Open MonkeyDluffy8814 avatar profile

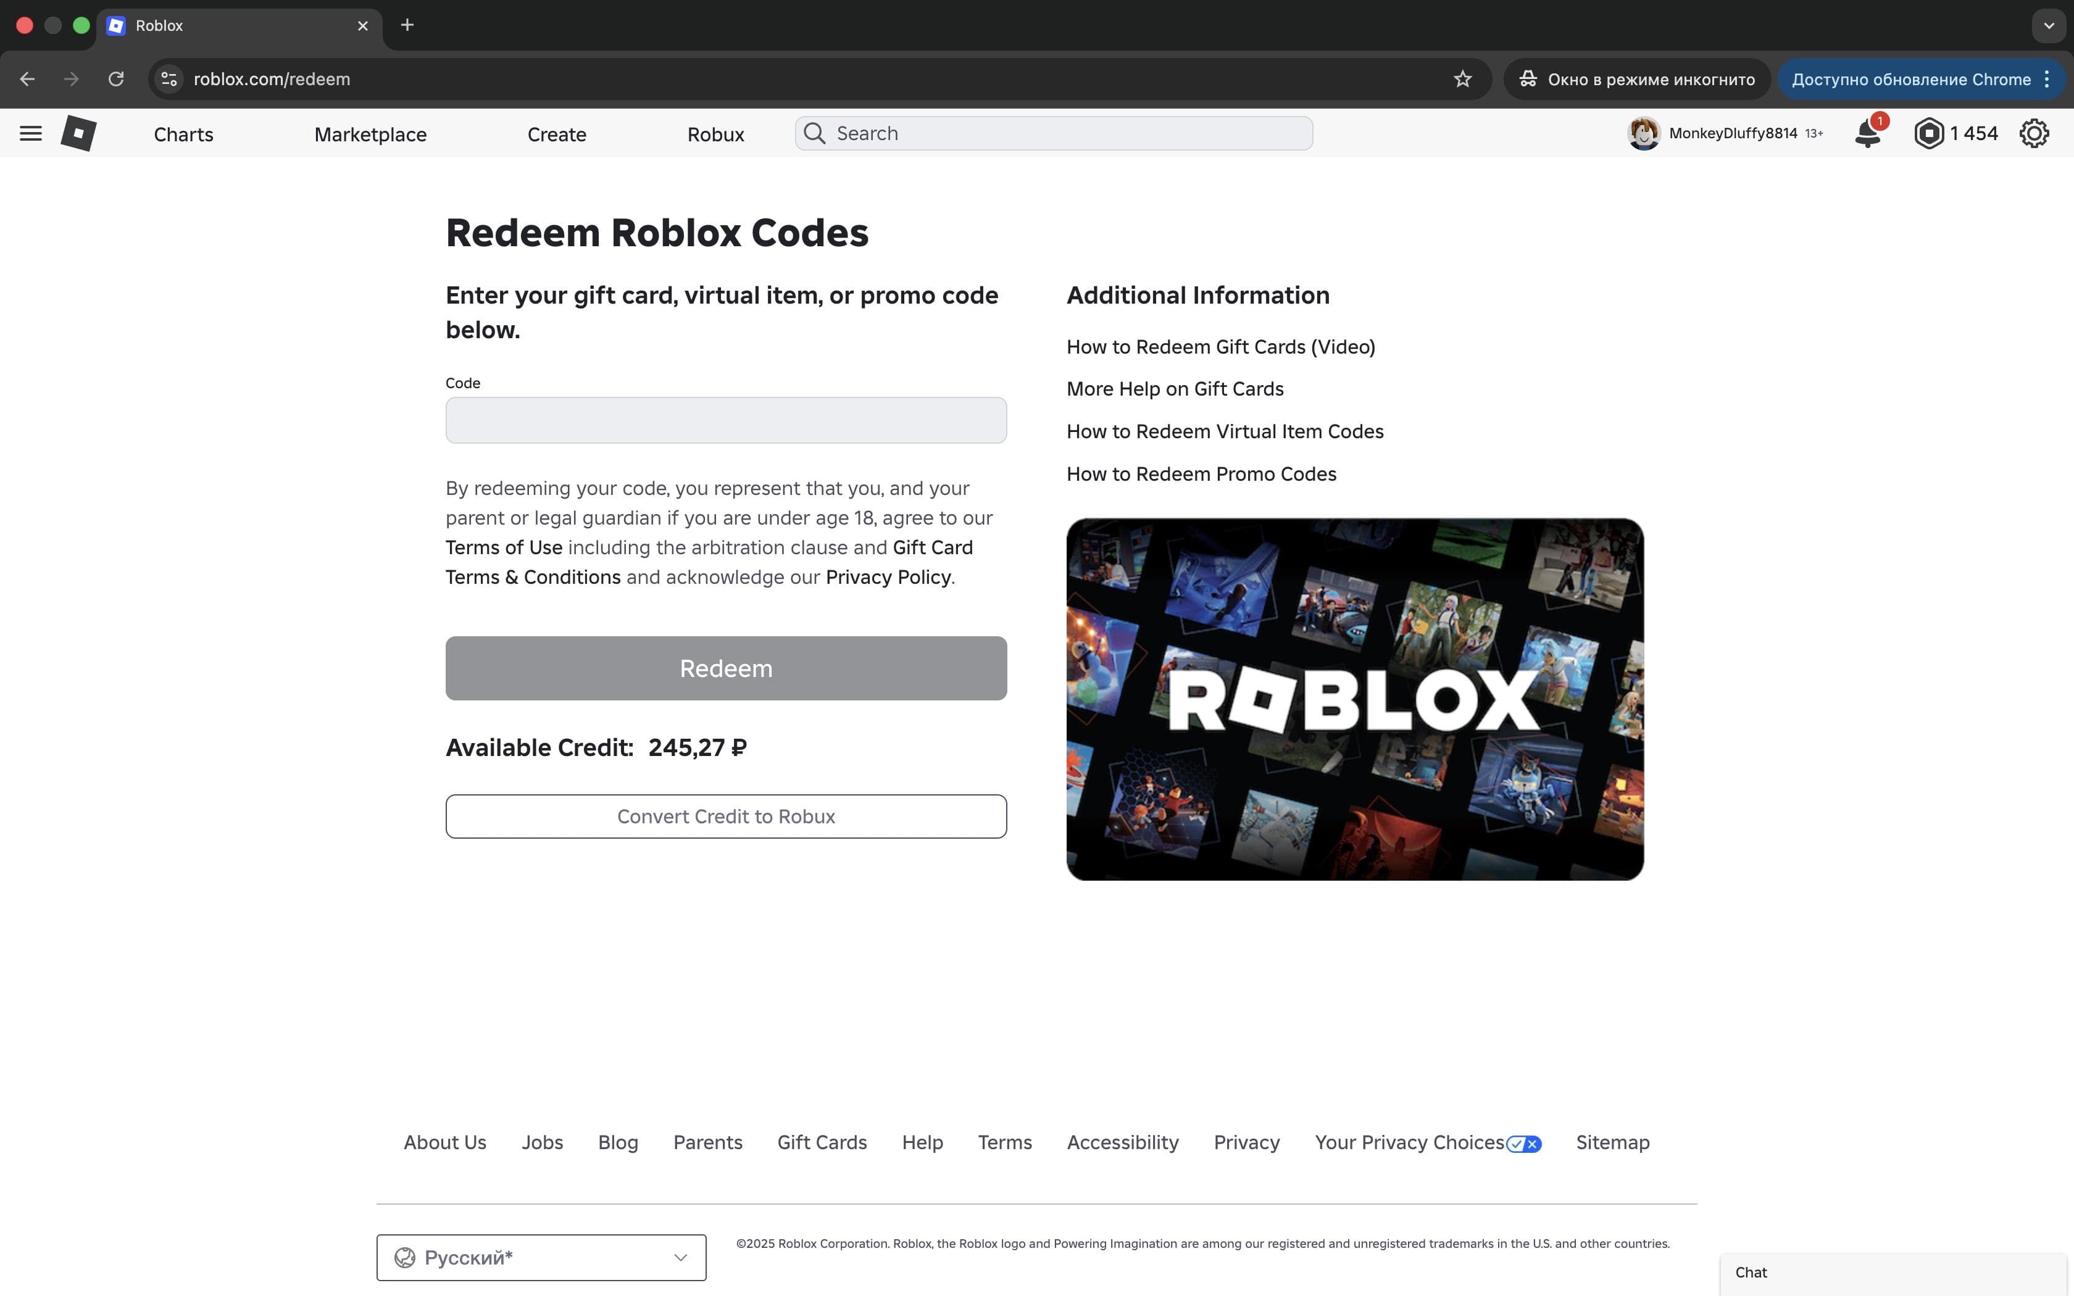(1643, 133)
